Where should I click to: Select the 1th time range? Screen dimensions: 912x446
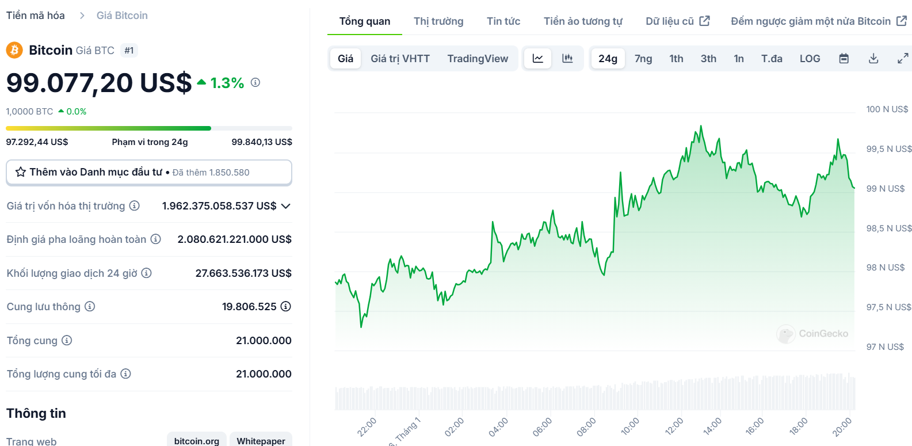pyautogui.click(x=676, y=58)
